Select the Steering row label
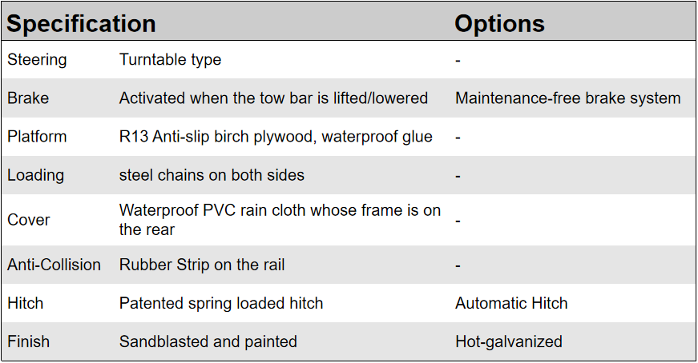 pos(37,60)
